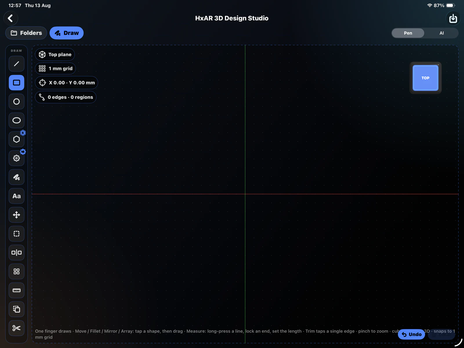Tap the back chevron button
Viewport: 464px width, 348px height.
click(11, 18)
